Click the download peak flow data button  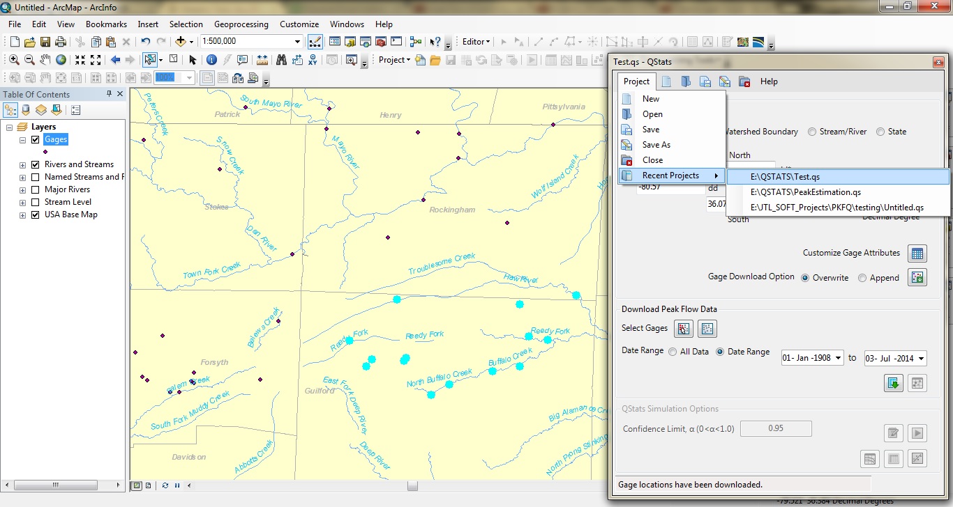pyautogui.click(x=893, y=382)
